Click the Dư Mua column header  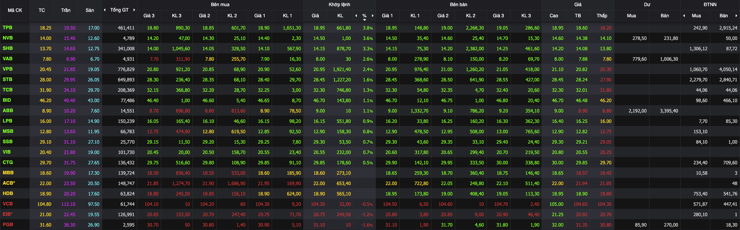631,16
